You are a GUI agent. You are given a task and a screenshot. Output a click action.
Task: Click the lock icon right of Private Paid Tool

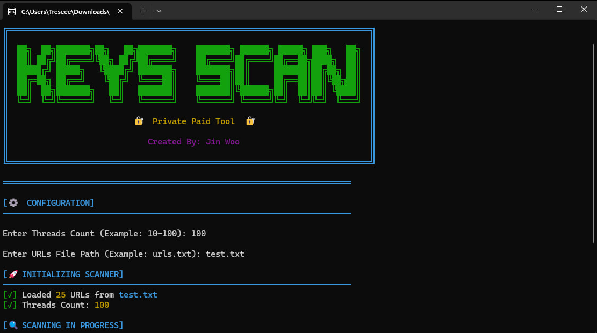250,121
